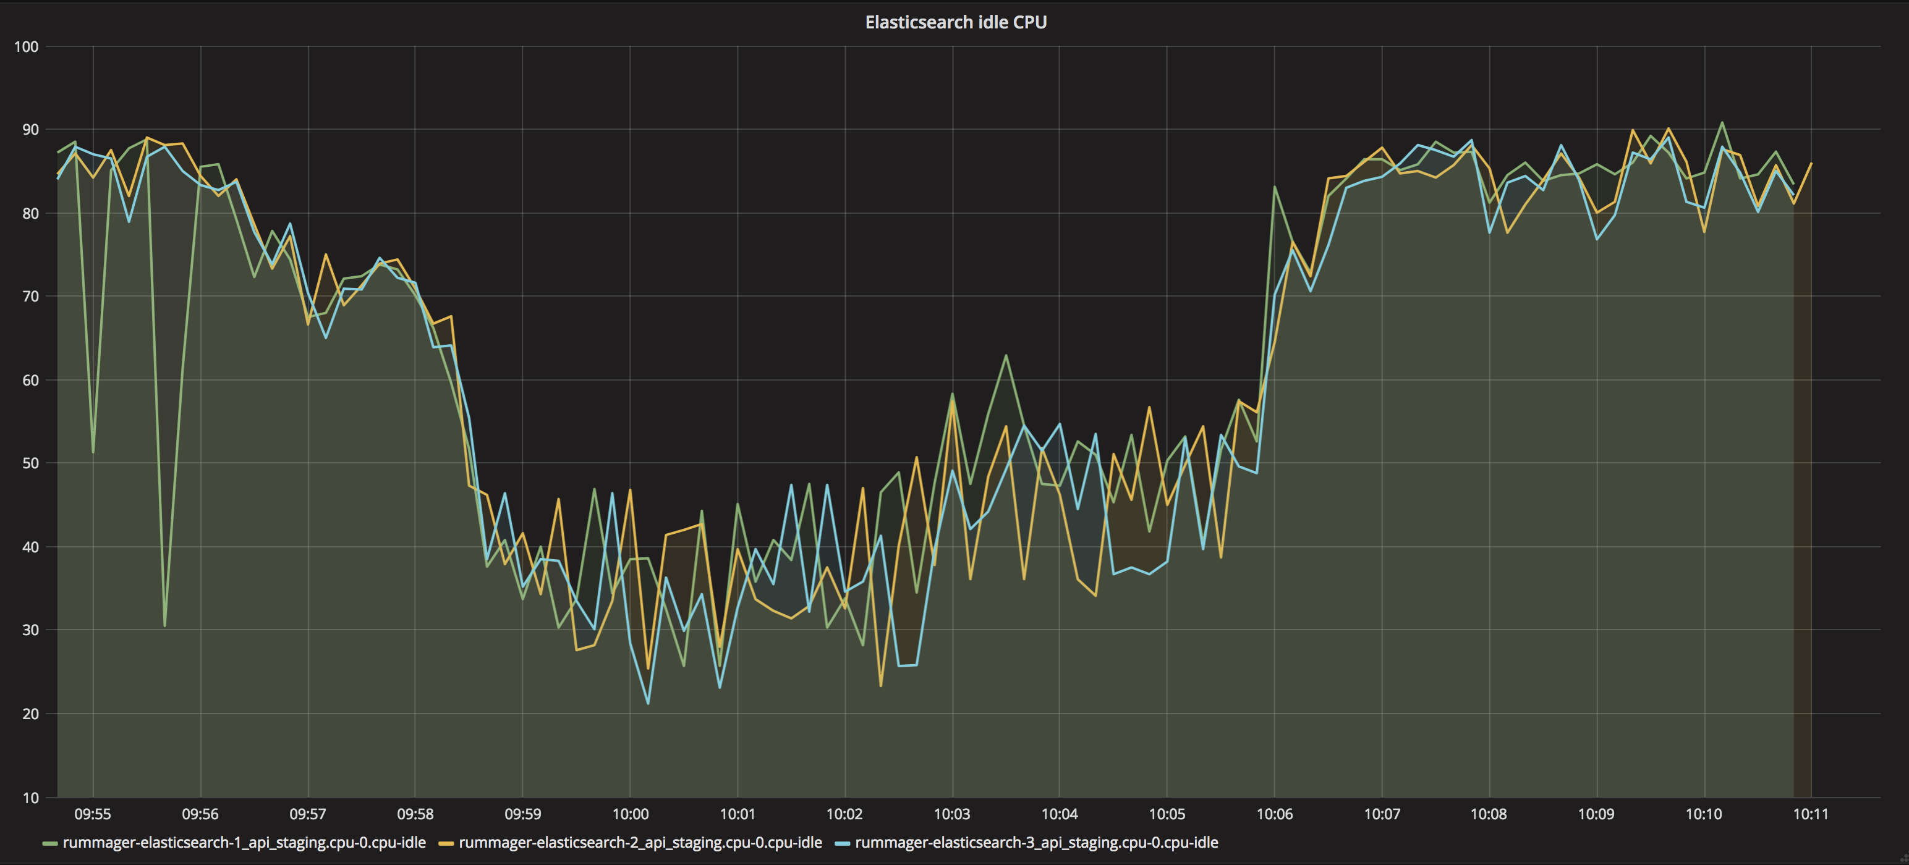Toggle the rummager-elasticsearch-2 series in the legend
Viewport: 1909px width, 865px height.
pos(640,843)
